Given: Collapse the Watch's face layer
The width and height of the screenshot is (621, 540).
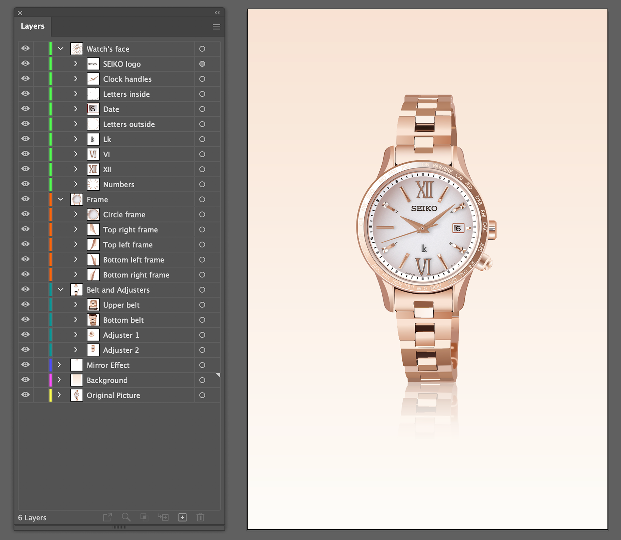Looking at the screenshot, I should (x=60, y=49).
